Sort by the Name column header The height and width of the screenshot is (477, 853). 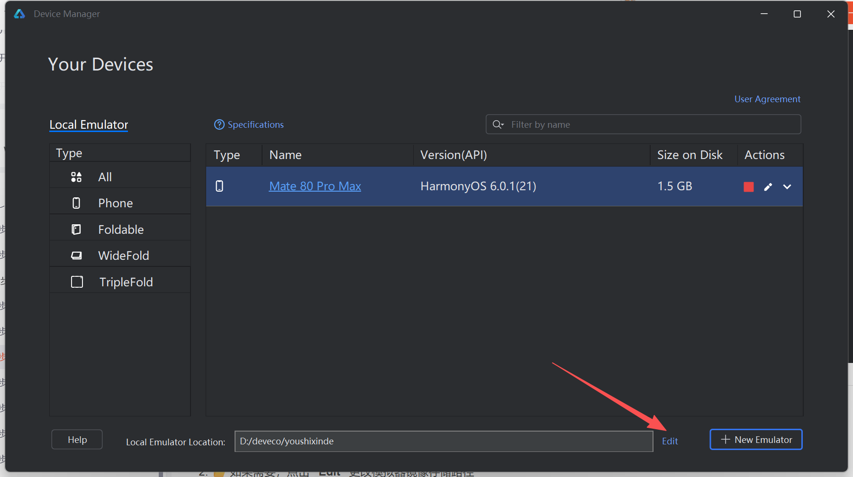pos(337,155)
